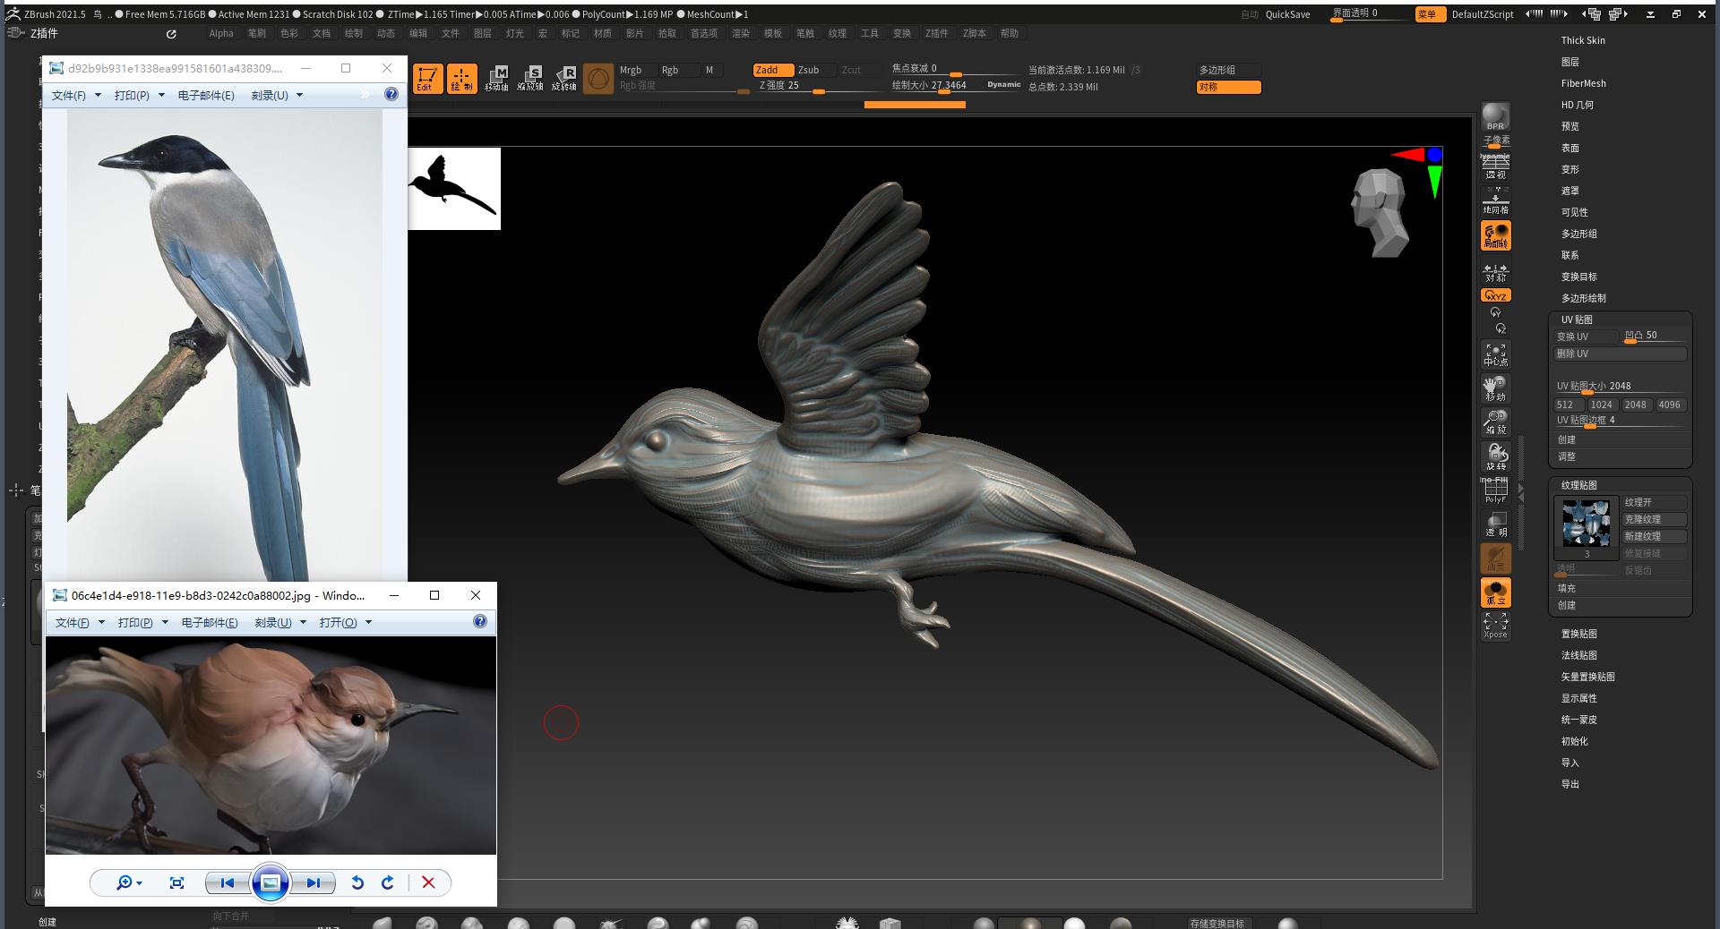
Task: Open the 渲染 render menu
Action: point(740,33)
